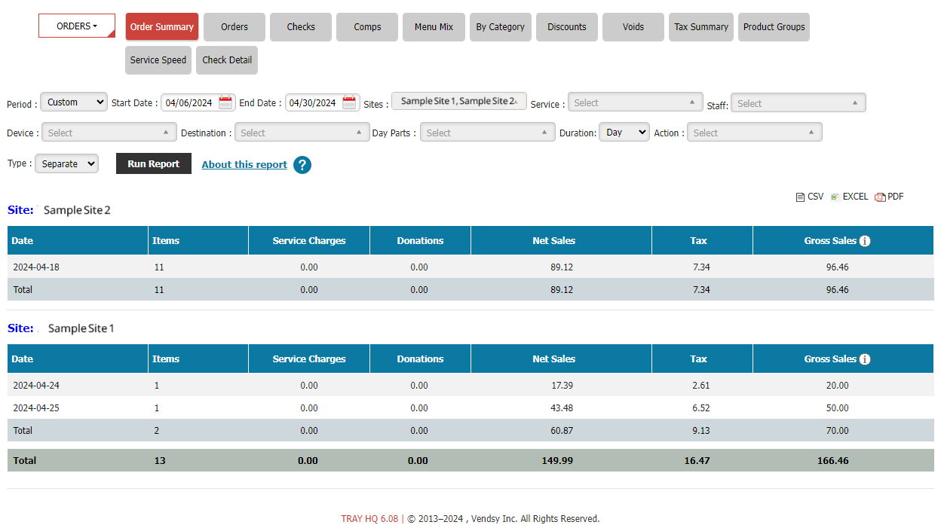Select the Order Summary tab
Viewport: 941px width, 528px height.
pos(162,27)
